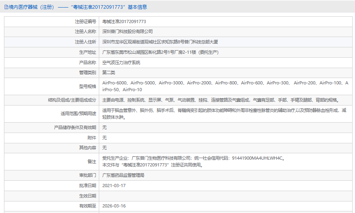Select the value 广东省药品监督管理局

pyautogui.click(x=123, y=176)
